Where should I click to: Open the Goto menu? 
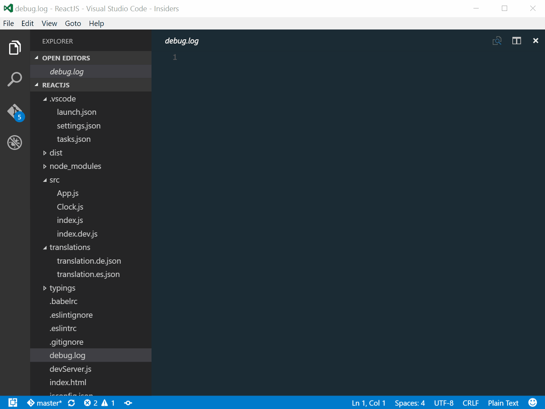73,24
